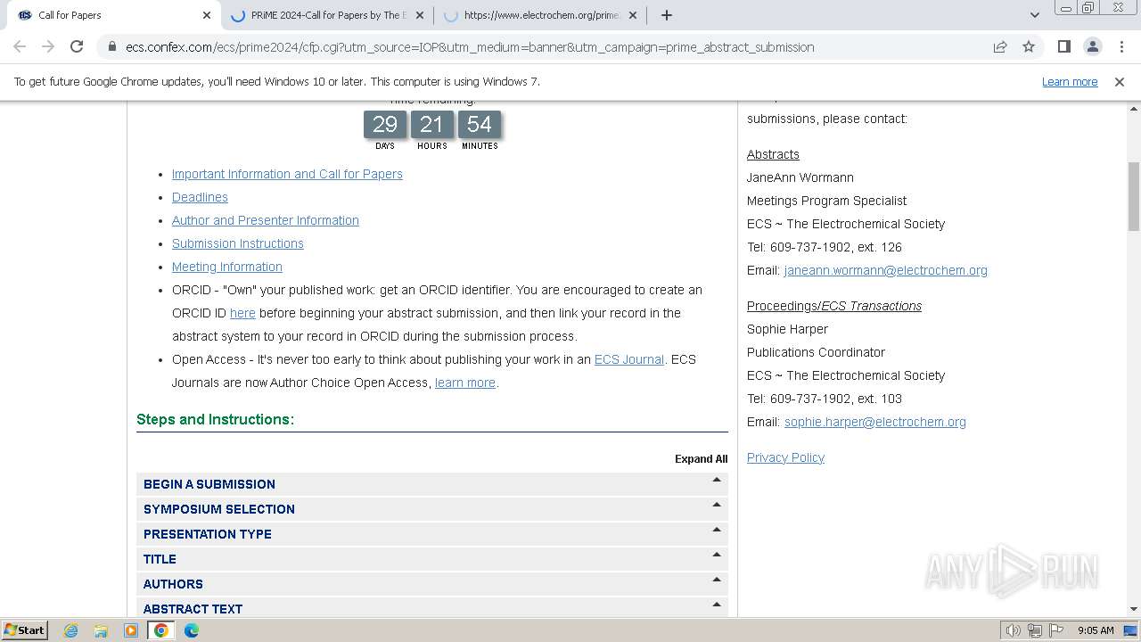Viewport: 1141px width, 642px height.
Task: Bookmark this page with the star icon
Action: coord(1029,46)
